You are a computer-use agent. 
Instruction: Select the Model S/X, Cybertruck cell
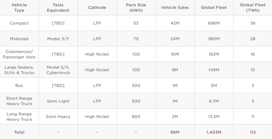click(58, 70)
